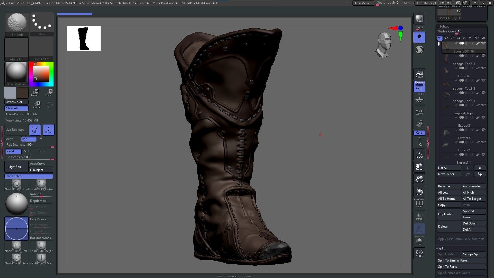Click the Move canvas navigation icon
Screen dimensions: 494x278
419,167
